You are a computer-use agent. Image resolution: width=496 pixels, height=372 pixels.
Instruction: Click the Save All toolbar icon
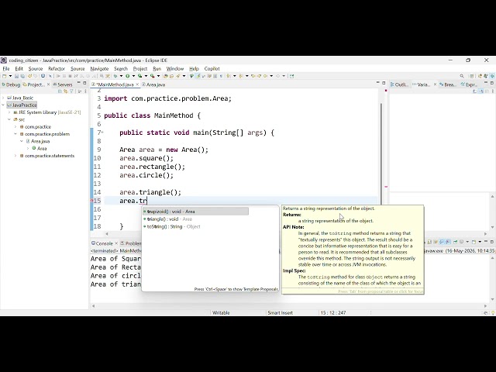coord(22,76)
